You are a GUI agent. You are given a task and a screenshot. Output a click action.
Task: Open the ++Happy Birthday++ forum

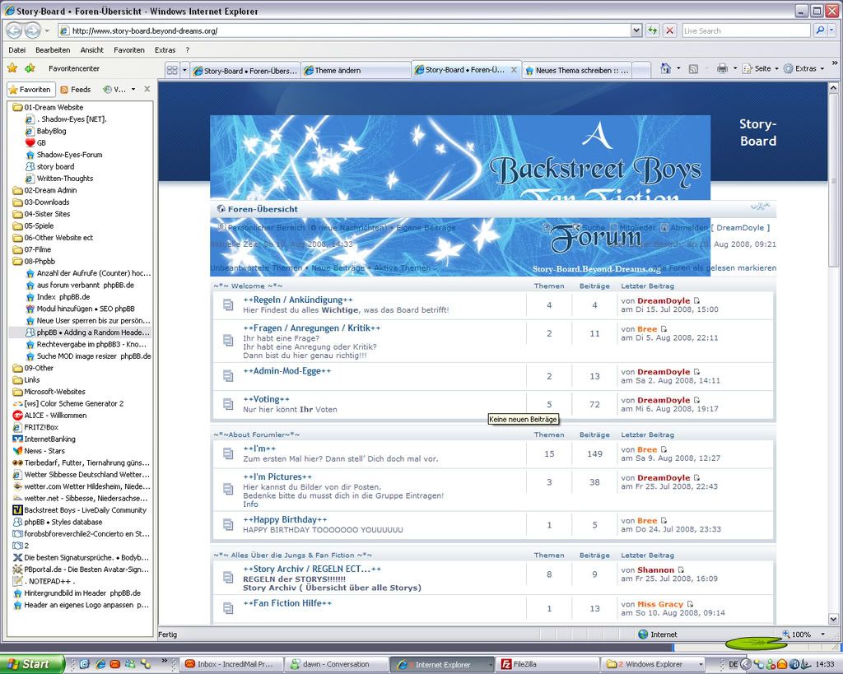click(285, 520)
